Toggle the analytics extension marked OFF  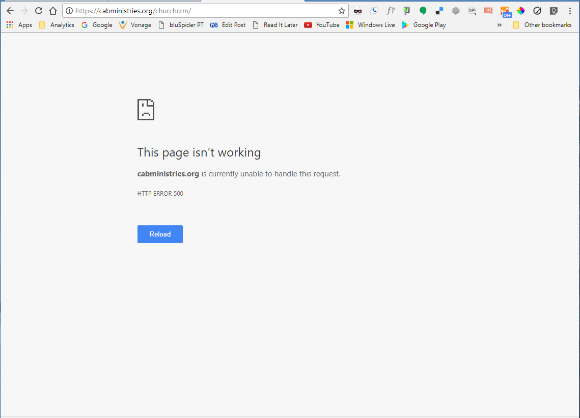pyautogui.click(x=505, y=12)
